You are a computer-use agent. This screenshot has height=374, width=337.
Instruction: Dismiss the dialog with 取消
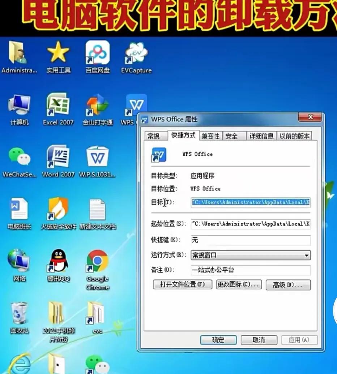click(x=259, y=340)
